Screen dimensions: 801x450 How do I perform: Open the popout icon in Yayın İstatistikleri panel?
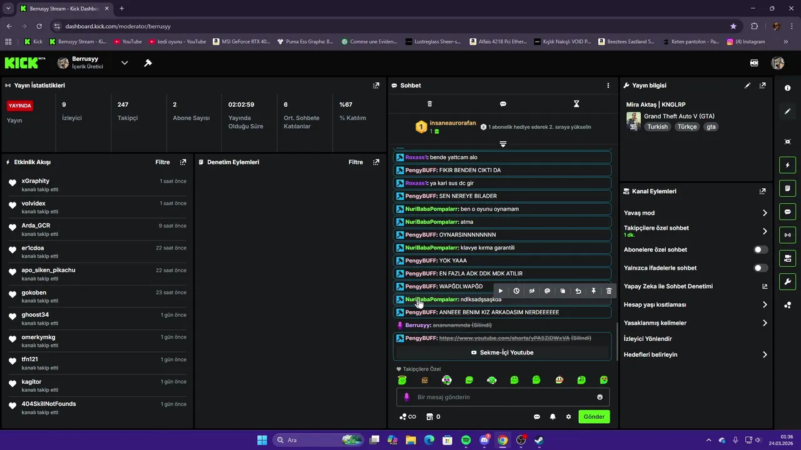(x=376, y=86)
